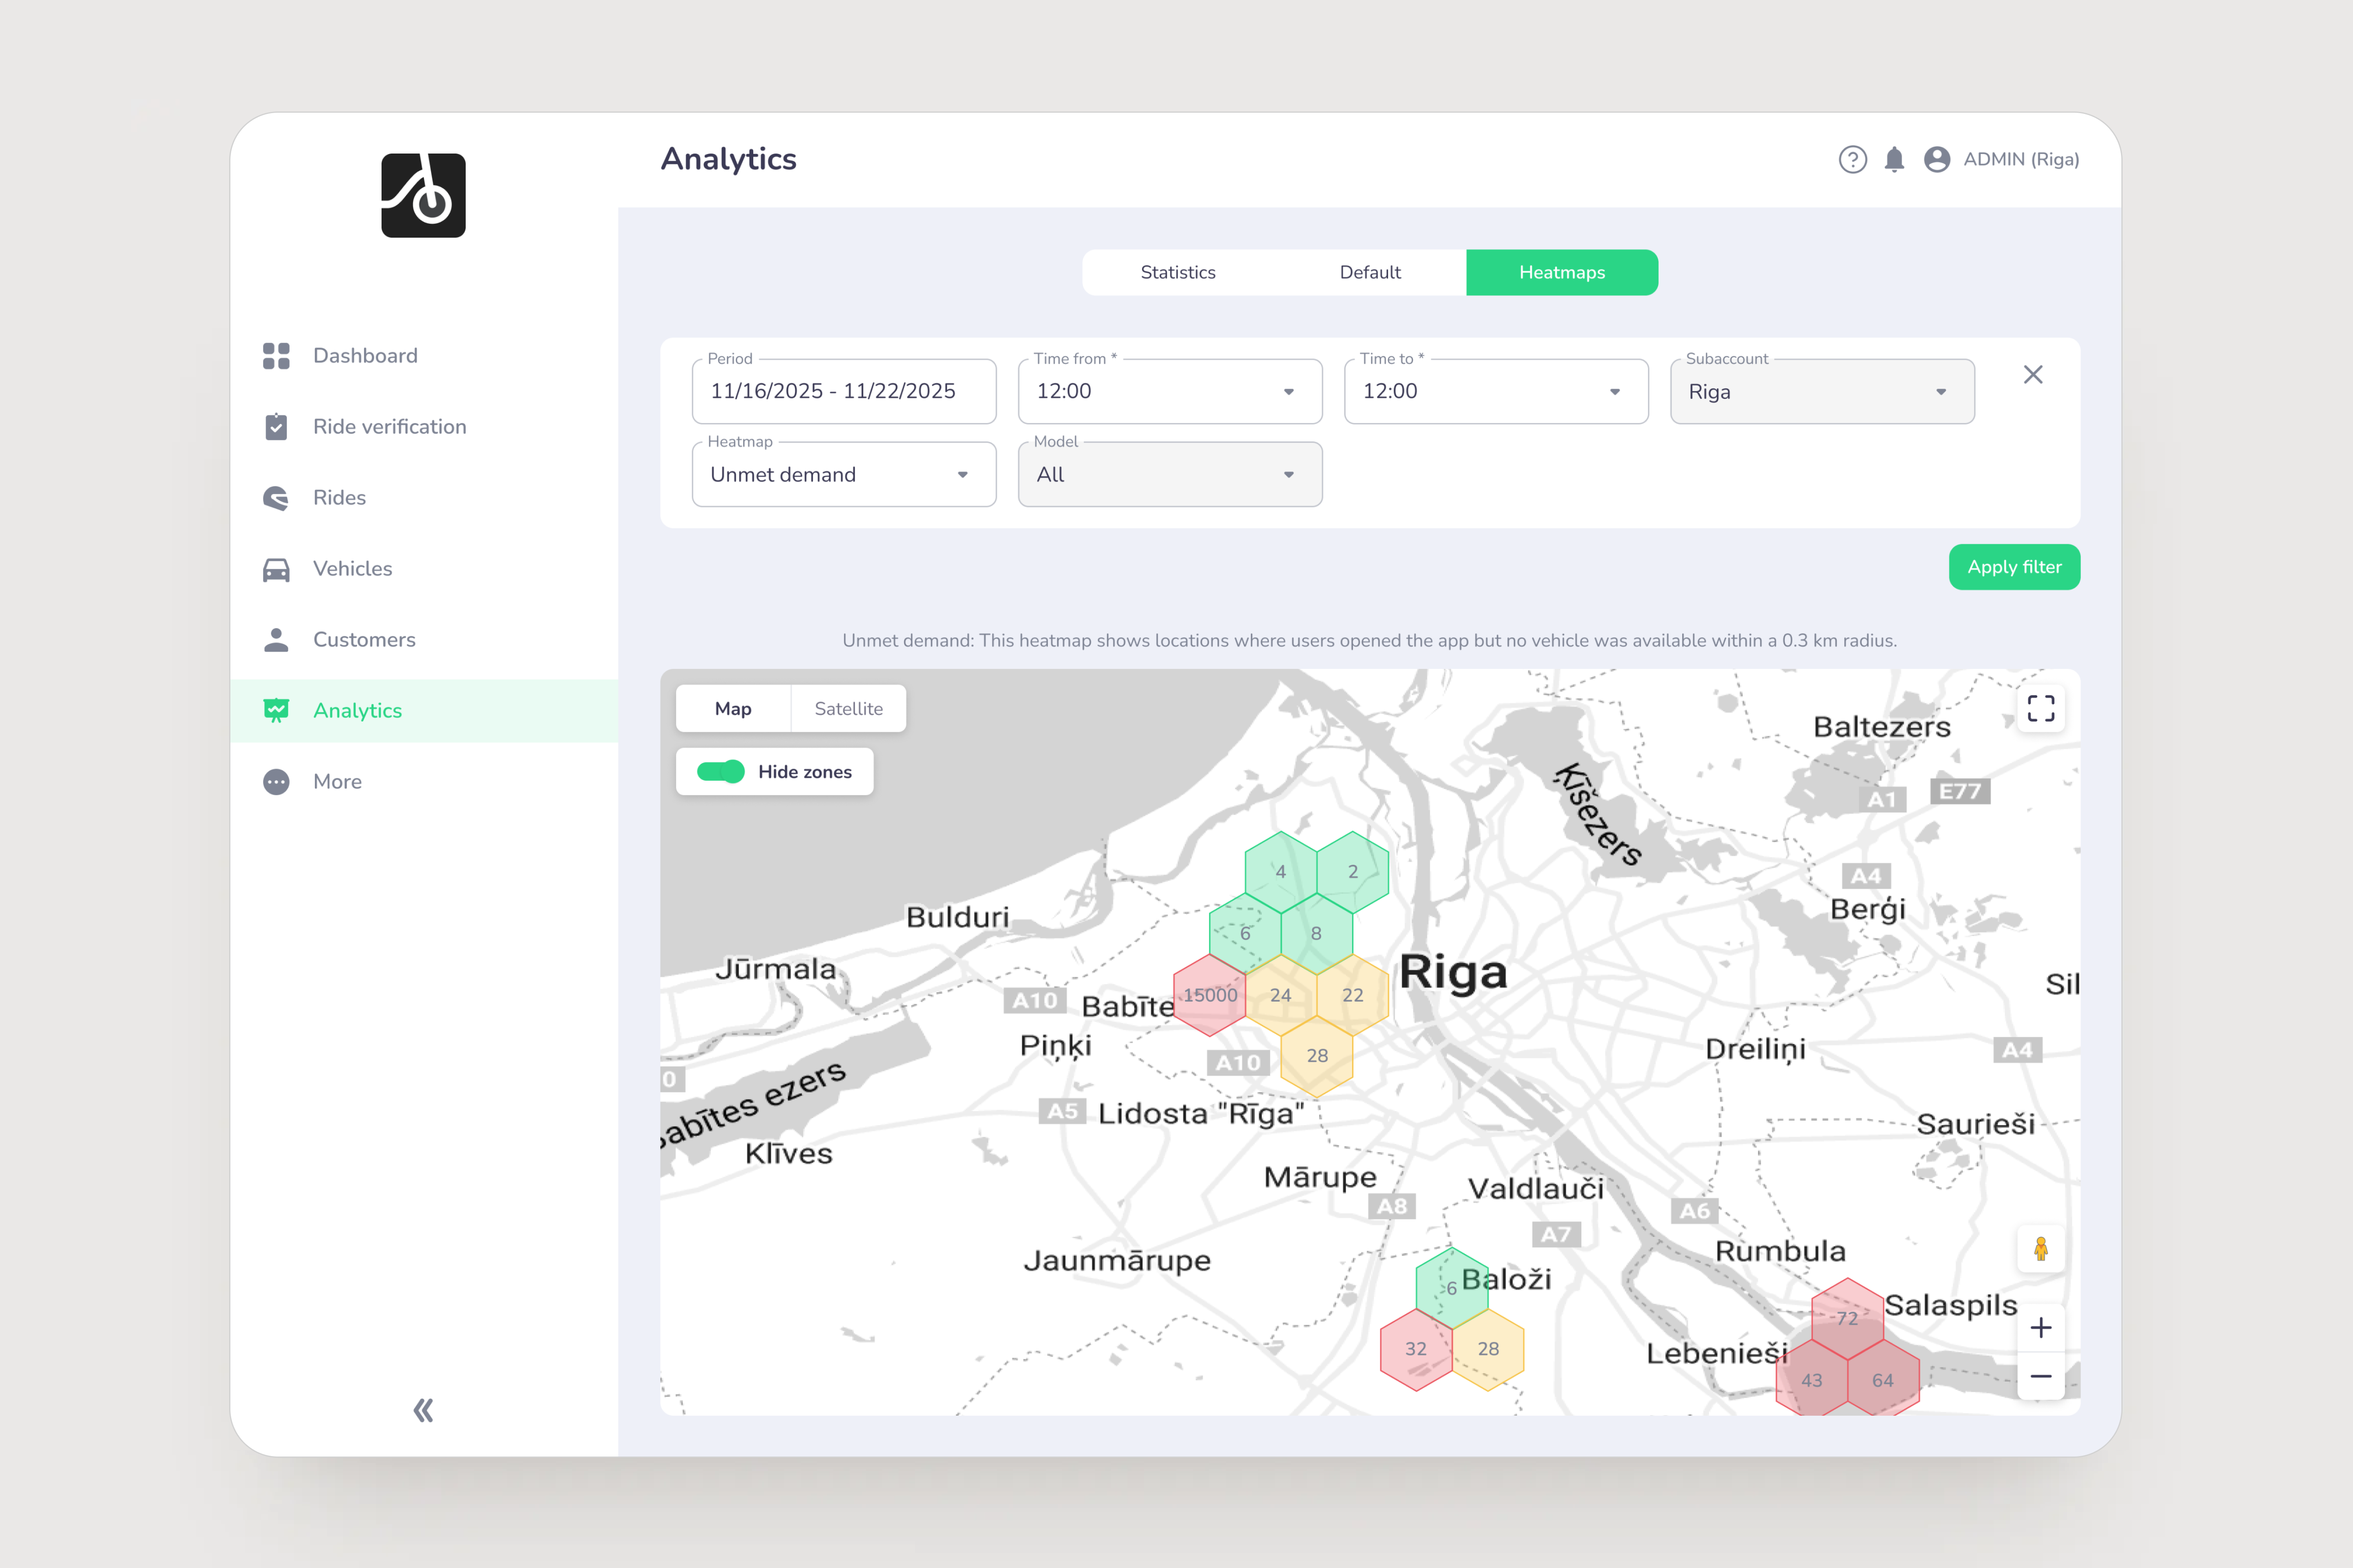Click the Jūrmala label on map
Viewport: 2353px width, 1568px height.
pos(775,969)
